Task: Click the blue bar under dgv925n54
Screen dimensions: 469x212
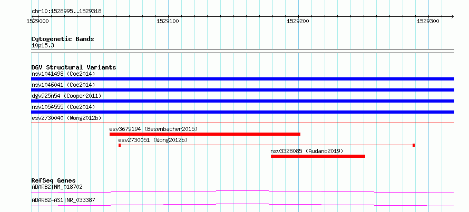Action: pyautogui.click(x=242, y=101)
